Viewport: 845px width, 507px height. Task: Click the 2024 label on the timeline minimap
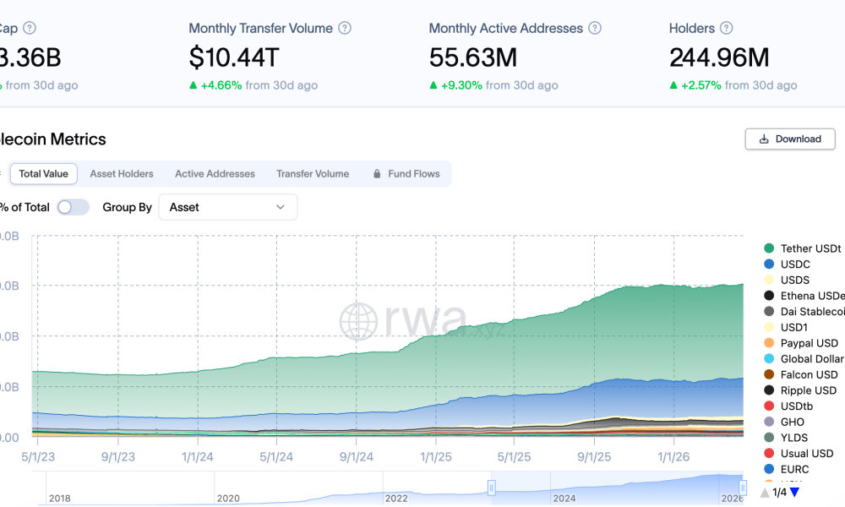click(x=566, y=499)
